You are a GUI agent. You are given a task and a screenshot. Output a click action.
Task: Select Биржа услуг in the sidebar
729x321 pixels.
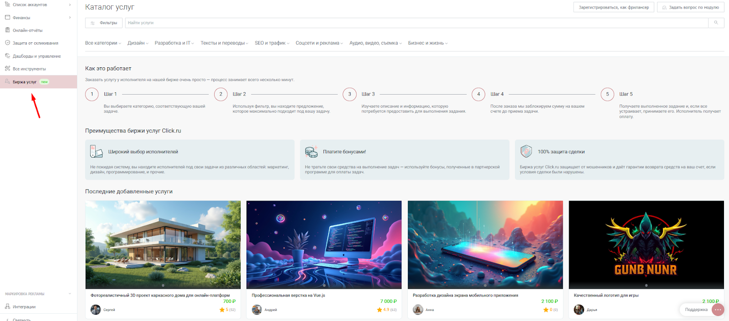click(38, 82)
